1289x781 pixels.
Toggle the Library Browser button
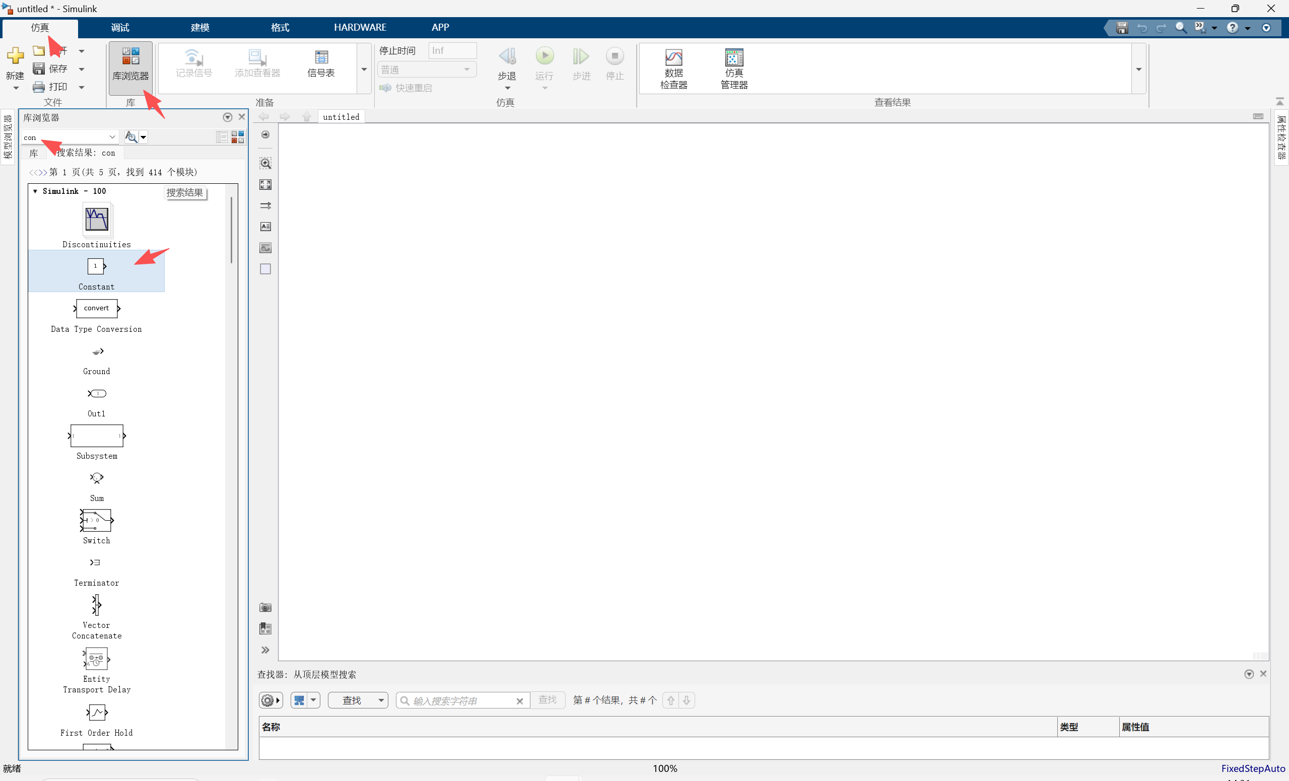pyautogui.click(x=131, y=64)
